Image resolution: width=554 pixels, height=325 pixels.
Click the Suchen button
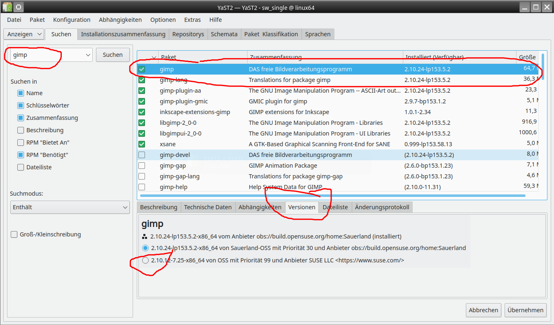click(113, 55)
